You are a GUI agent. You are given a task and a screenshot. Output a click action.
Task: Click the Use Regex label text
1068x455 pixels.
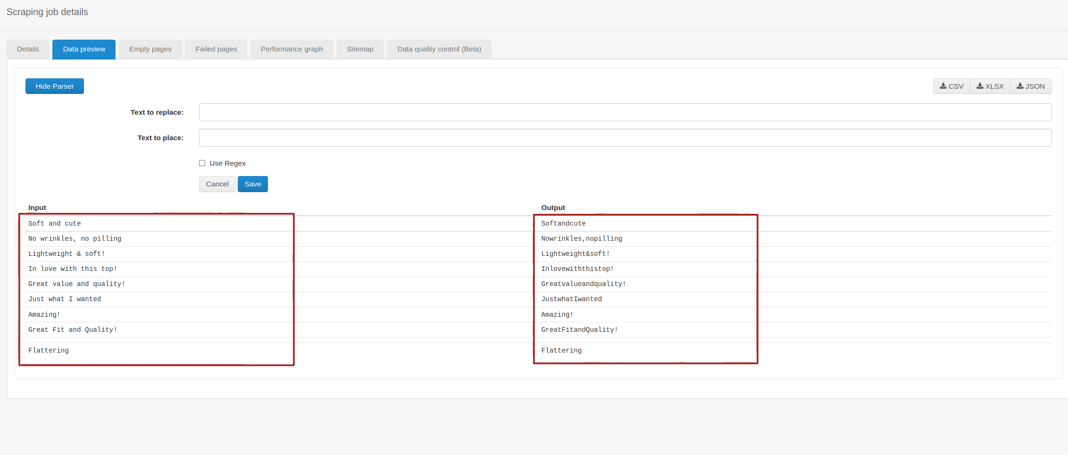227,163
